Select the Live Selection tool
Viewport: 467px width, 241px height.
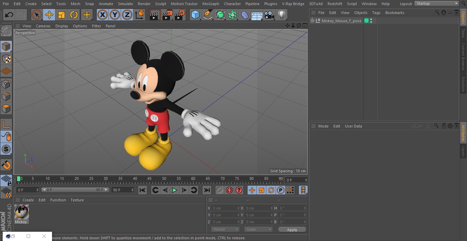[x=37, y=15]
